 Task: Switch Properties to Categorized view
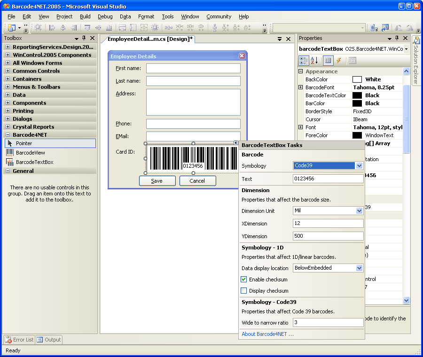[304, 61]
